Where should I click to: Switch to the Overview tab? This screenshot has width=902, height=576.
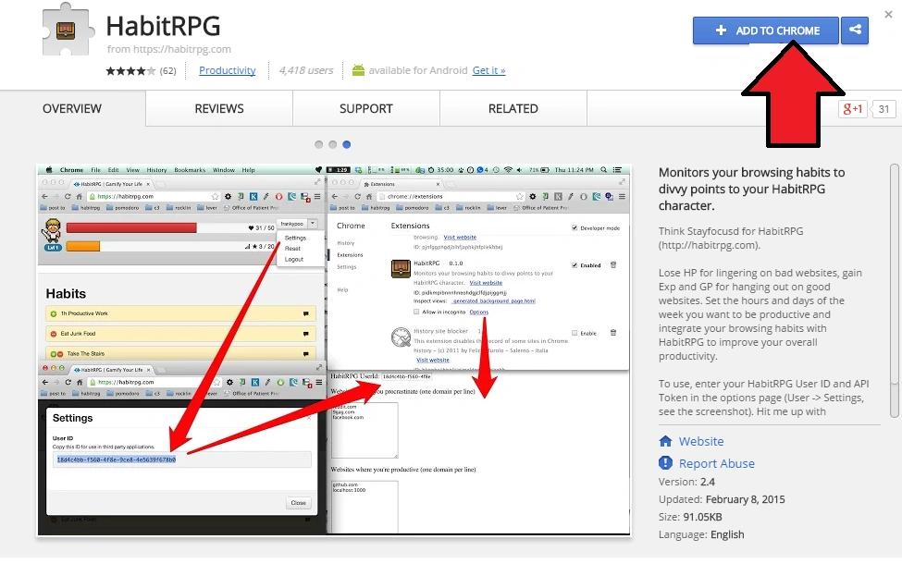pos(72,109)
